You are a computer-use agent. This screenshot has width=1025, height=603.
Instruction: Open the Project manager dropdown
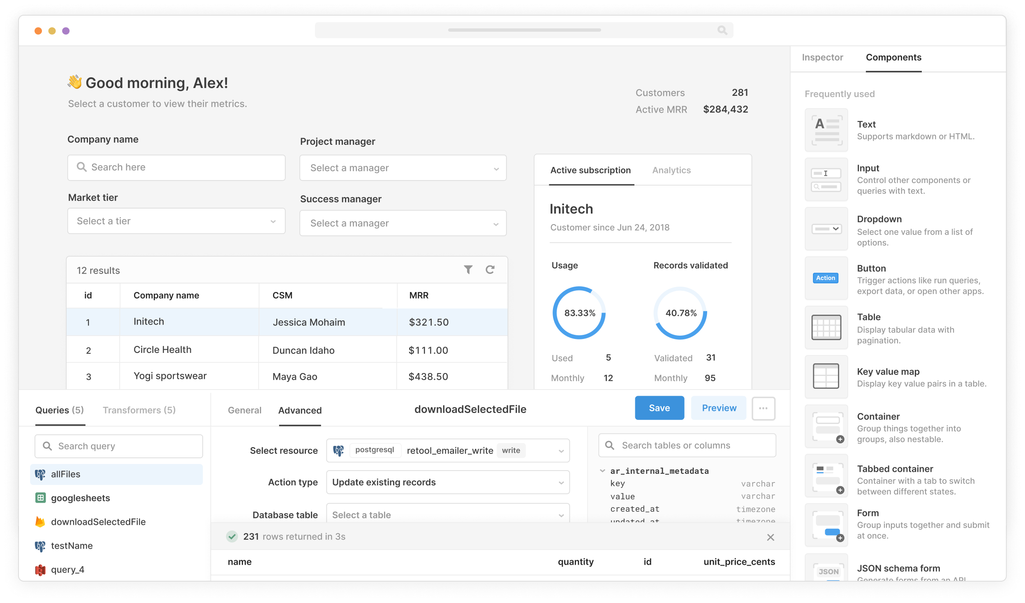(405, 167)
